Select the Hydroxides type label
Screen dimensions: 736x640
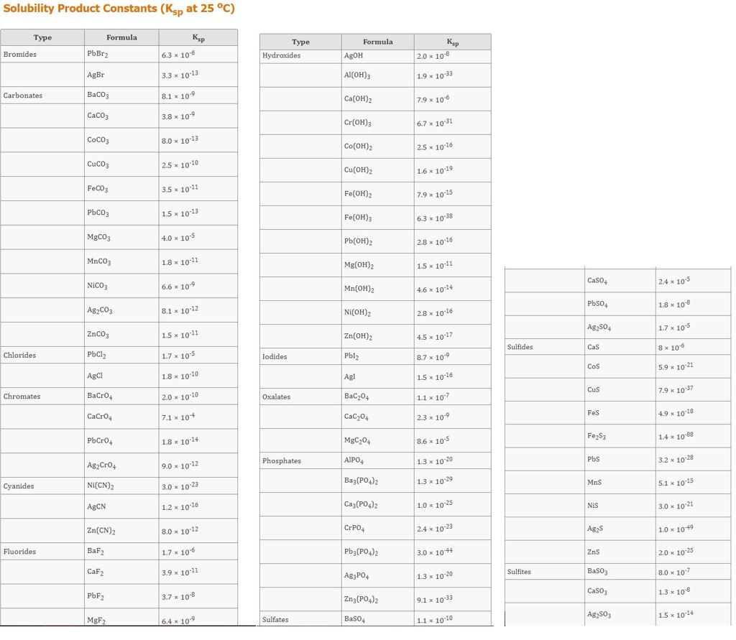[x=281, y=55]
